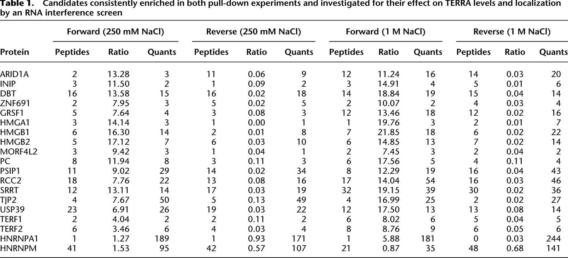Click the Forward (1 M NaCl) group header
The height and width of the screenshot is (258, 568).
click(x=385, y=32)
